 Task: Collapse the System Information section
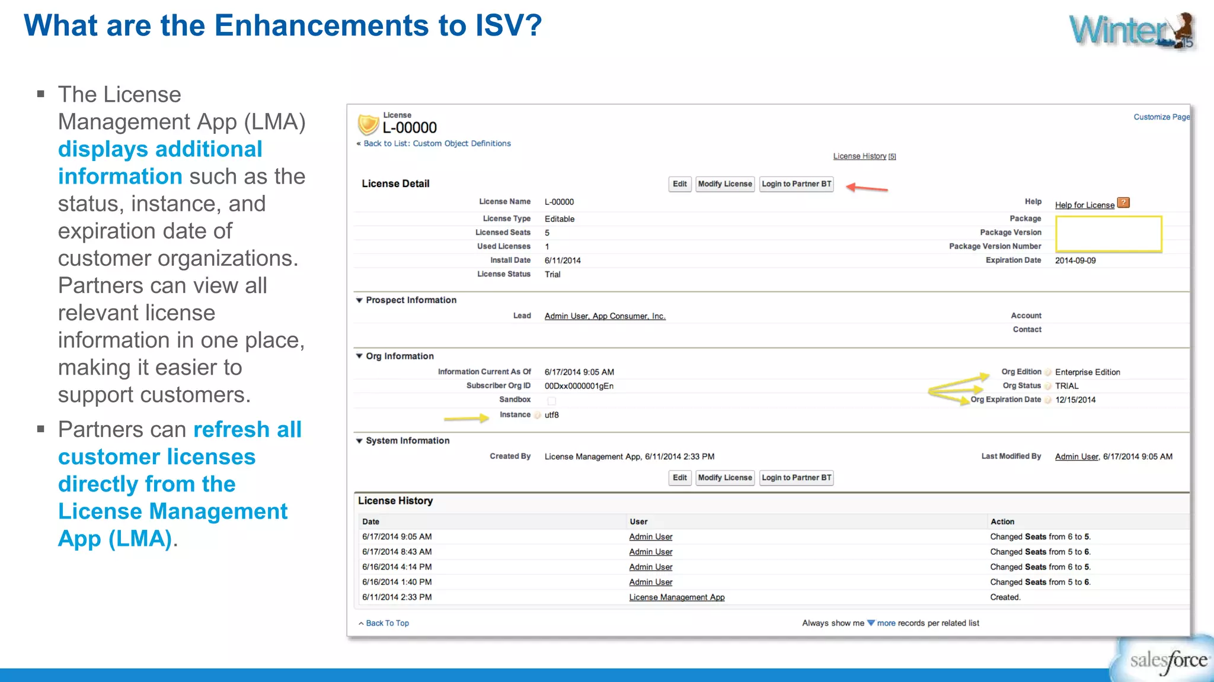[359, 440]
